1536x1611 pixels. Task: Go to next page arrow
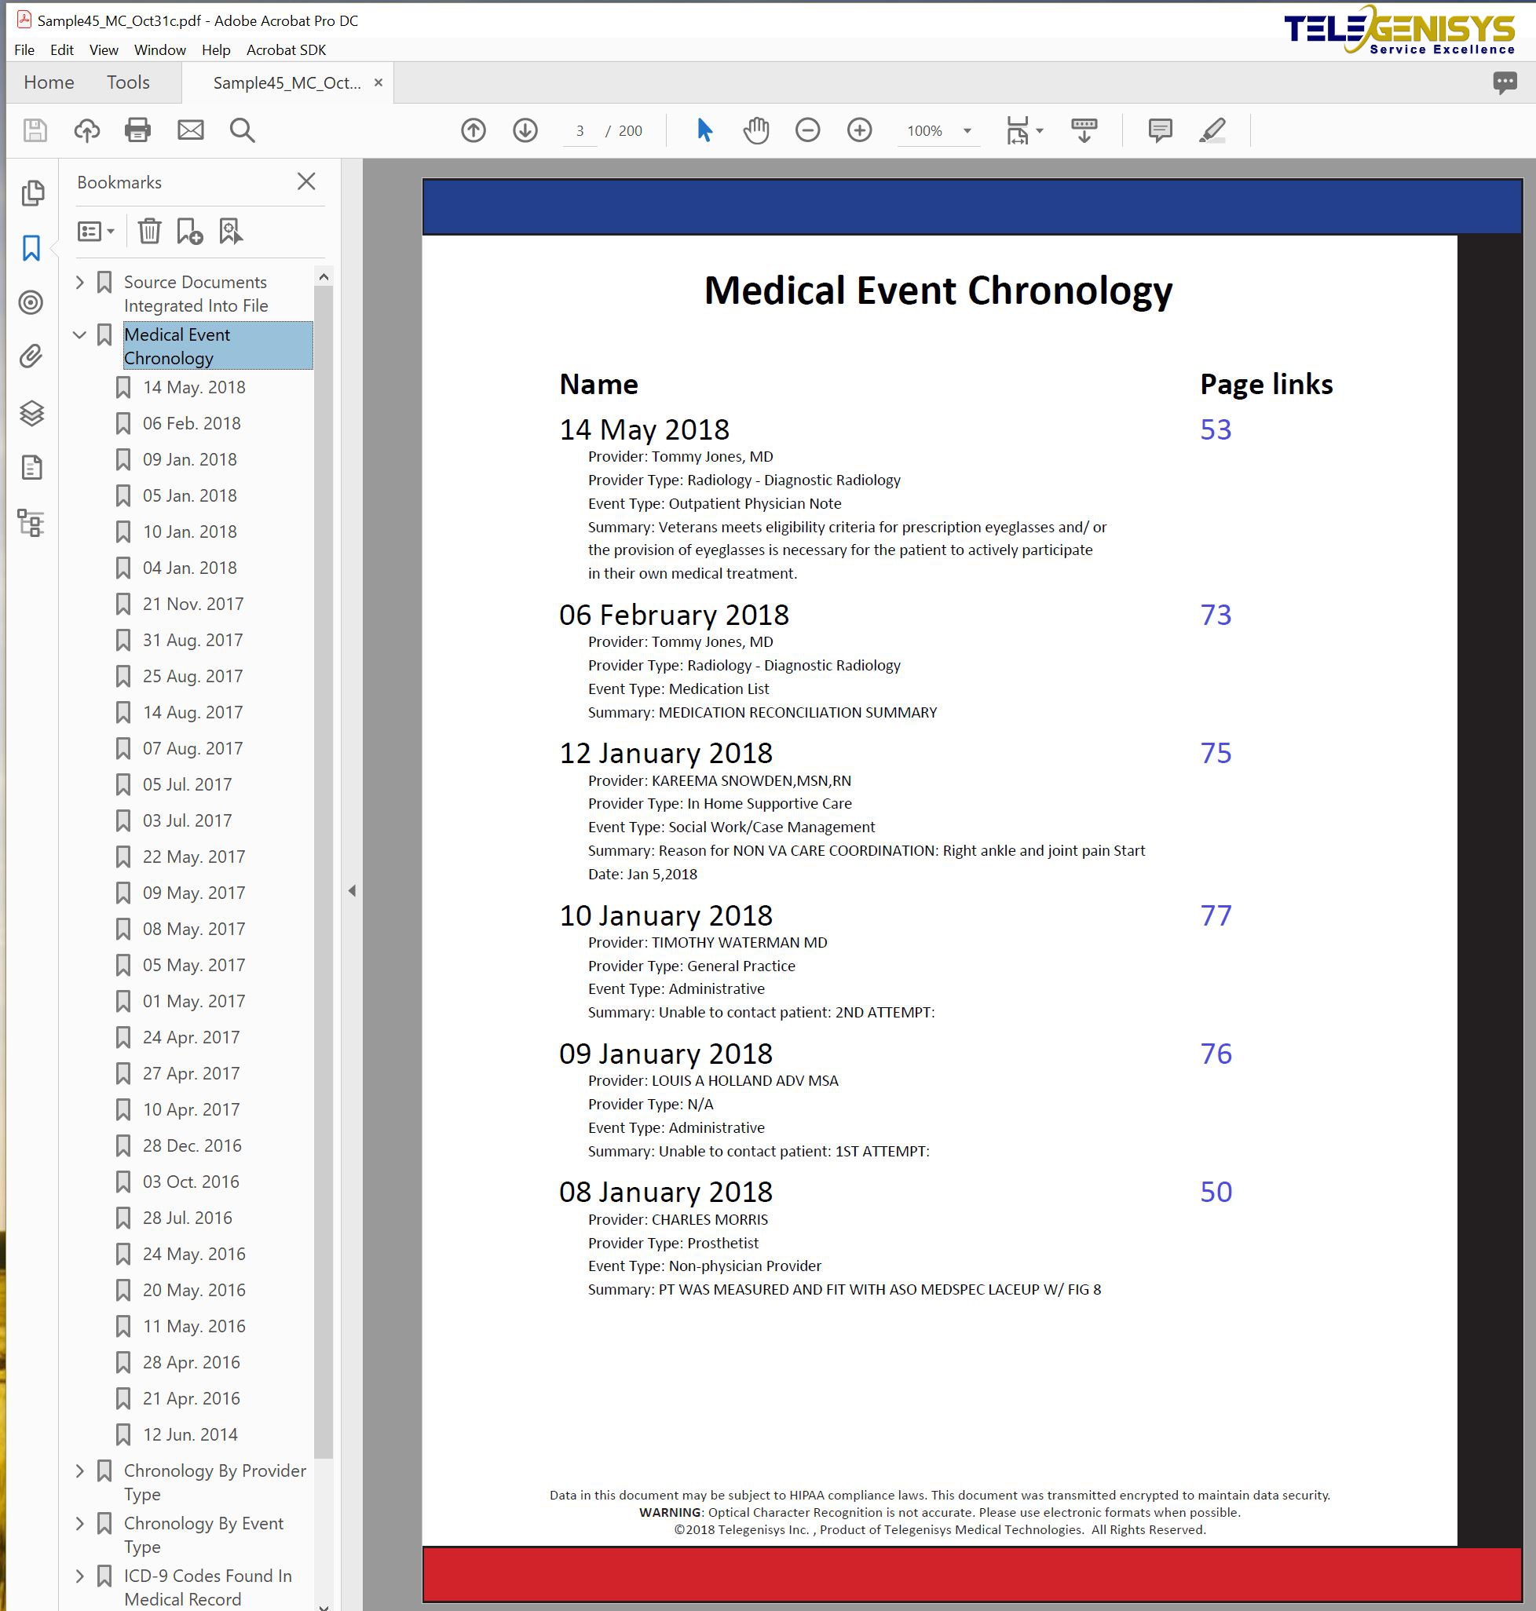pos(525,130)
